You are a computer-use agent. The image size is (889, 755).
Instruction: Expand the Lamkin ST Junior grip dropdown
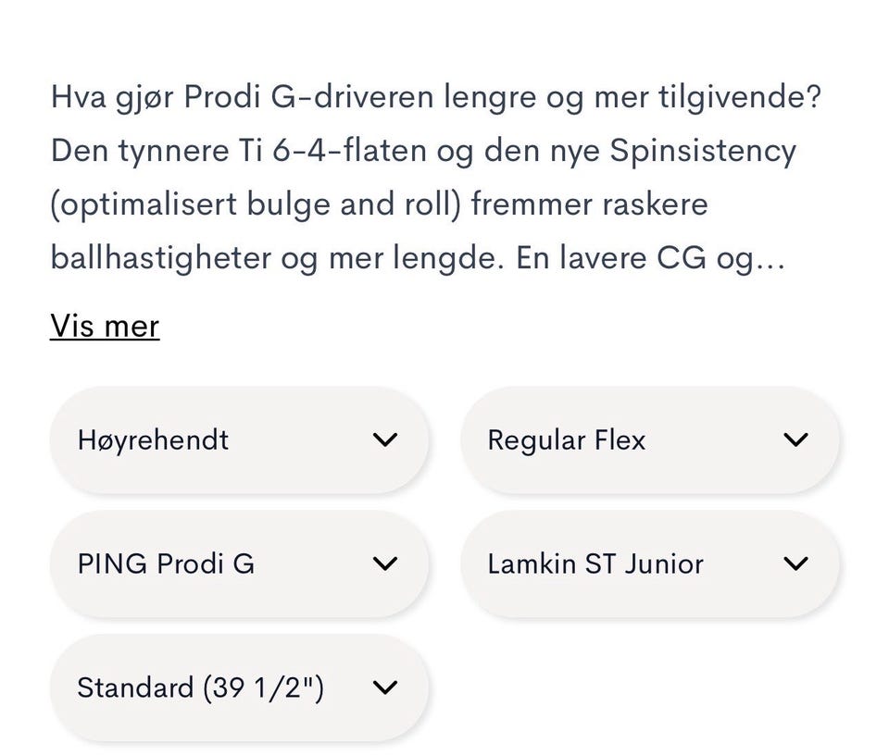coord(650,563)
